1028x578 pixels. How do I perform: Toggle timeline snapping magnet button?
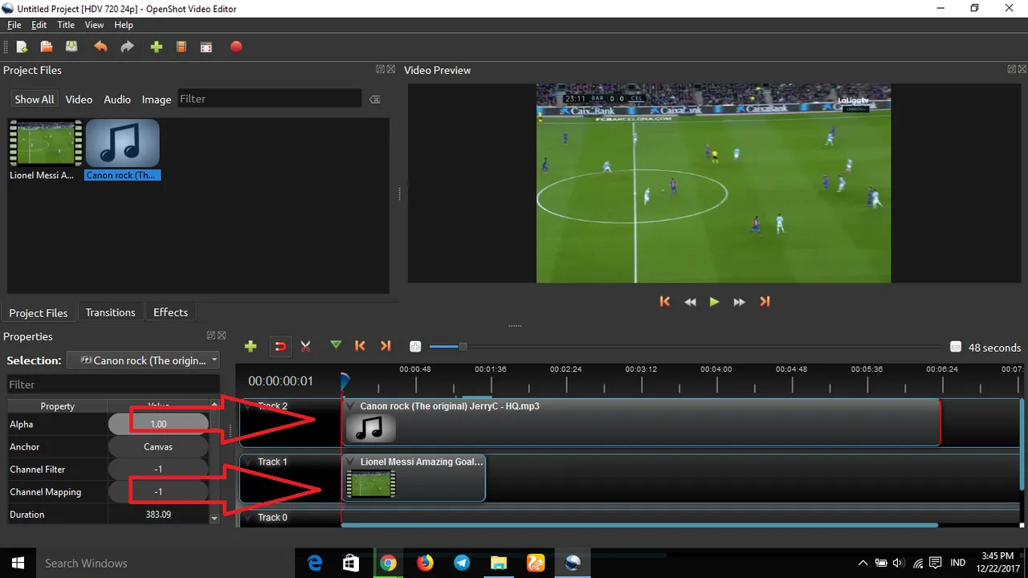point(280,346)
